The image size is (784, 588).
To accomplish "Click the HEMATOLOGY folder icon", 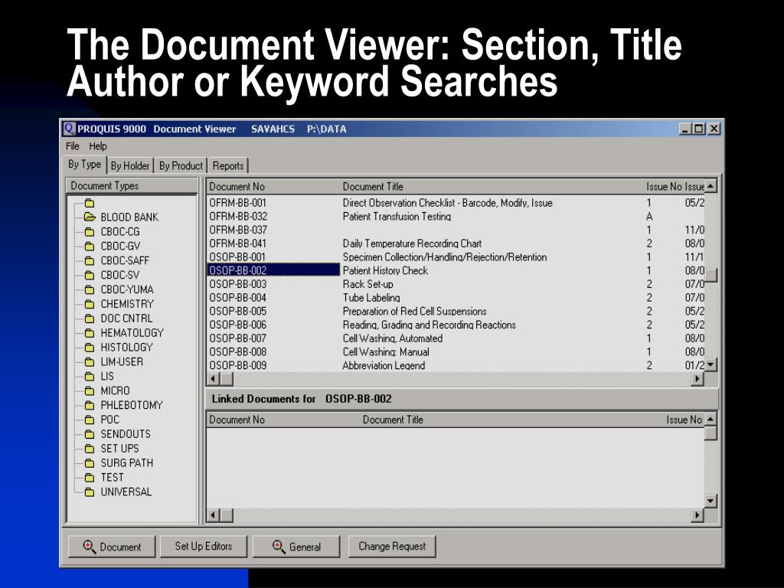I will click(x=90, y=333).
